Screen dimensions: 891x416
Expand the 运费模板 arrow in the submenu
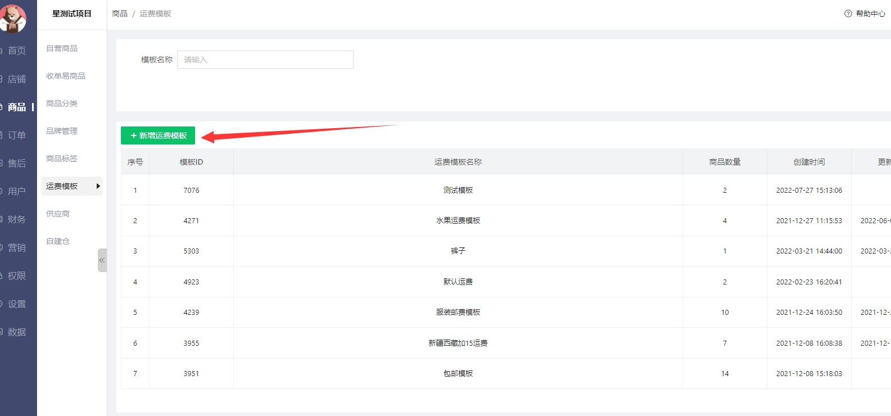(98, 186)
